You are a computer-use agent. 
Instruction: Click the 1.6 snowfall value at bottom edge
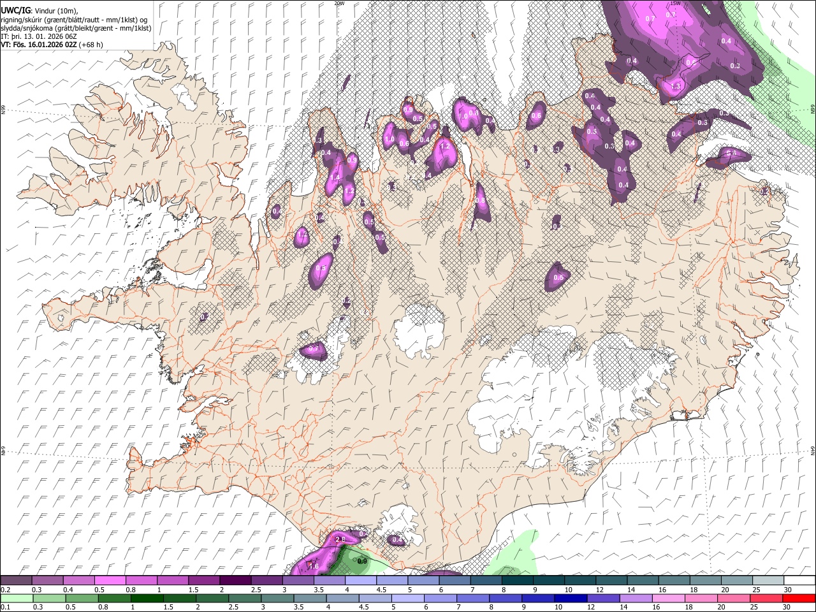(x=314, y=566)
